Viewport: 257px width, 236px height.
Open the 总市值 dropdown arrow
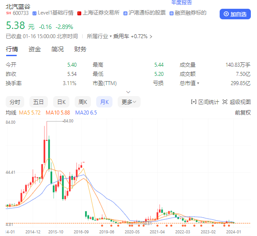click(x=198, y=83)
